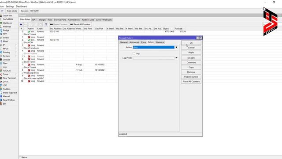
Task: Click the blue plus add-rule icon
Action: [x=21, y=24]
